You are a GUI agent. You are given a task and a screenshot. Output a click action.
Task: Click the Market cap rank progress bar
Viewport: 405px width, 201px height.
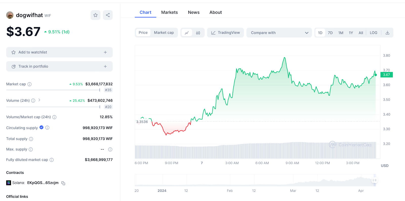point(53,90)
